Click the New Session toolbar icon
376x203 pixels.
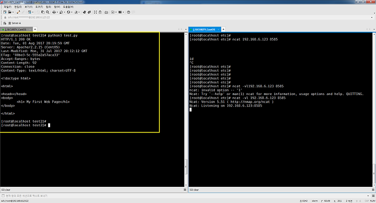click(5, 12)
